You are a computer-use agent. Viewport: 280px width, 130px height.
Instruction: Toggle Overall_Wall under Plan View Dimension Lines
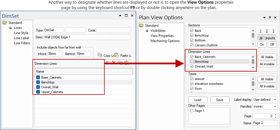(x=192, y=66)
